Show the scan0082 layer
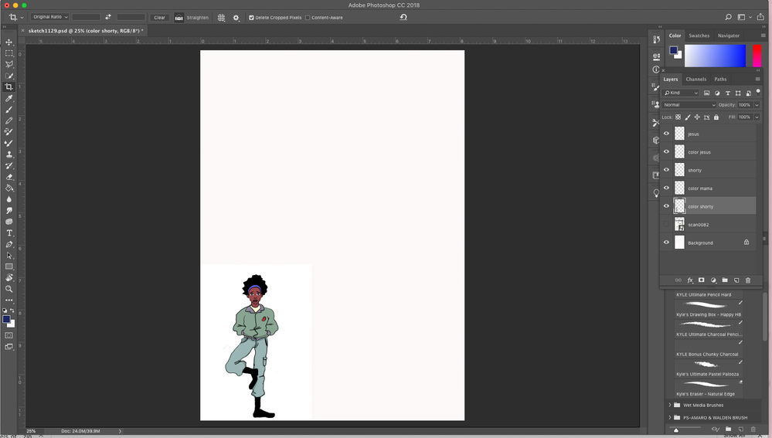 point(666,224)
